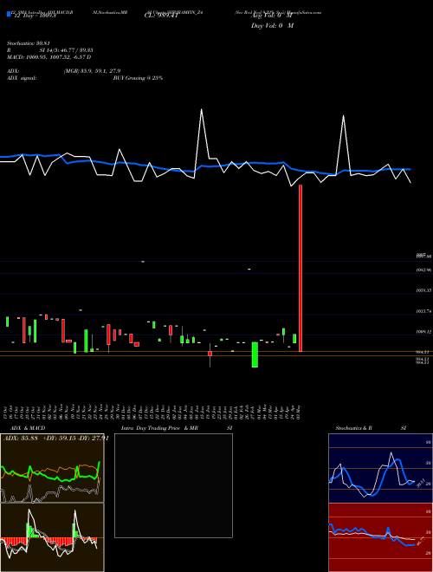
Task: Click the "02 May" date axis label
Action: (x=300, y=413)
